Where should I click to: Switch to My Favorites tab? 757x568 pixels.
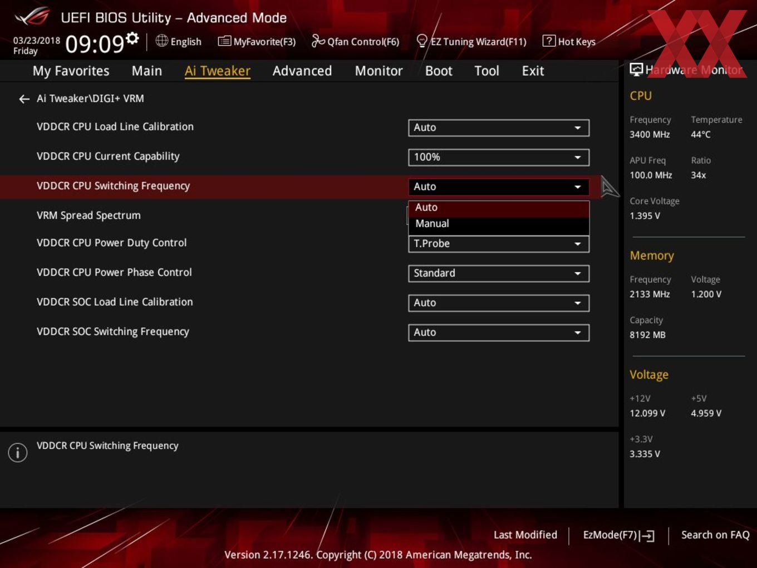pos(71,71)
